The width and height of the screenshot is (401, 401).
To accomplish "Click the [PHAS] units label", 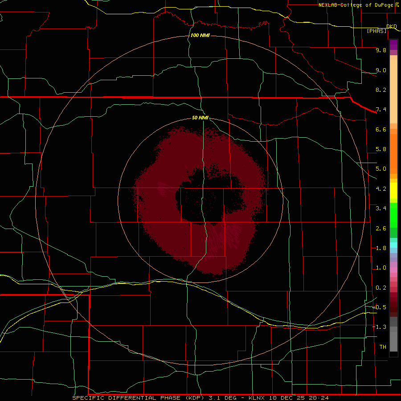I will coord(376,31).
